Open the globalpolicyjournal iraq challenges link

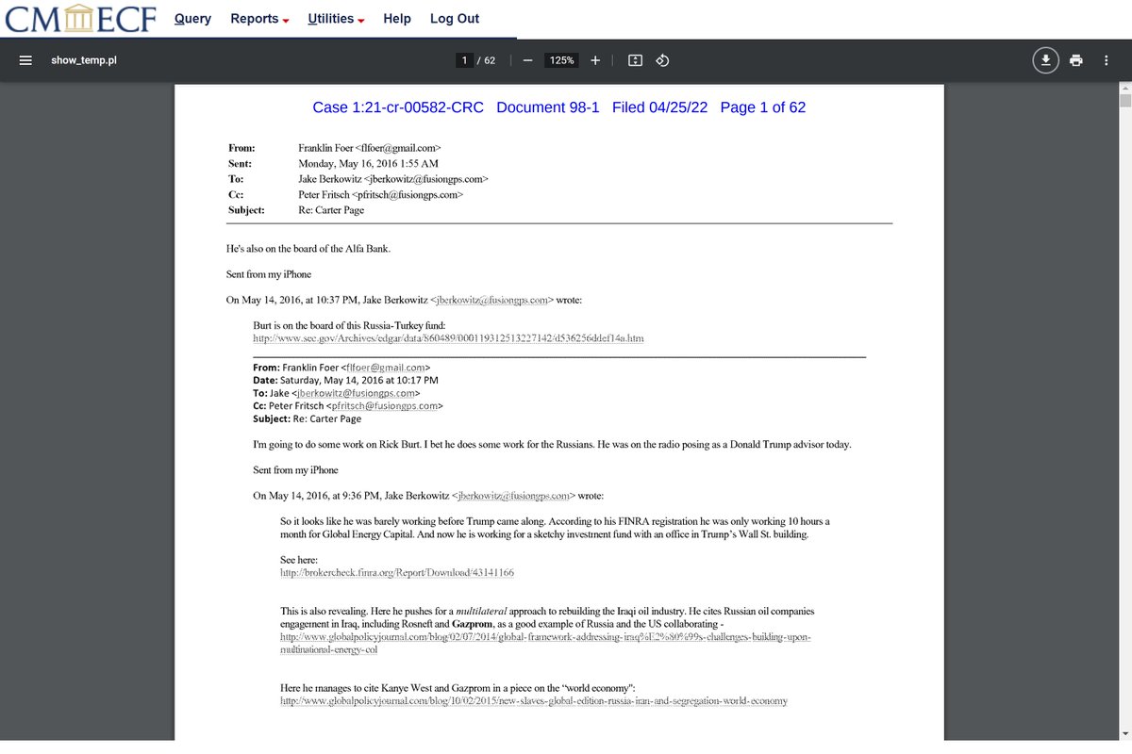[x=546, y=644]
